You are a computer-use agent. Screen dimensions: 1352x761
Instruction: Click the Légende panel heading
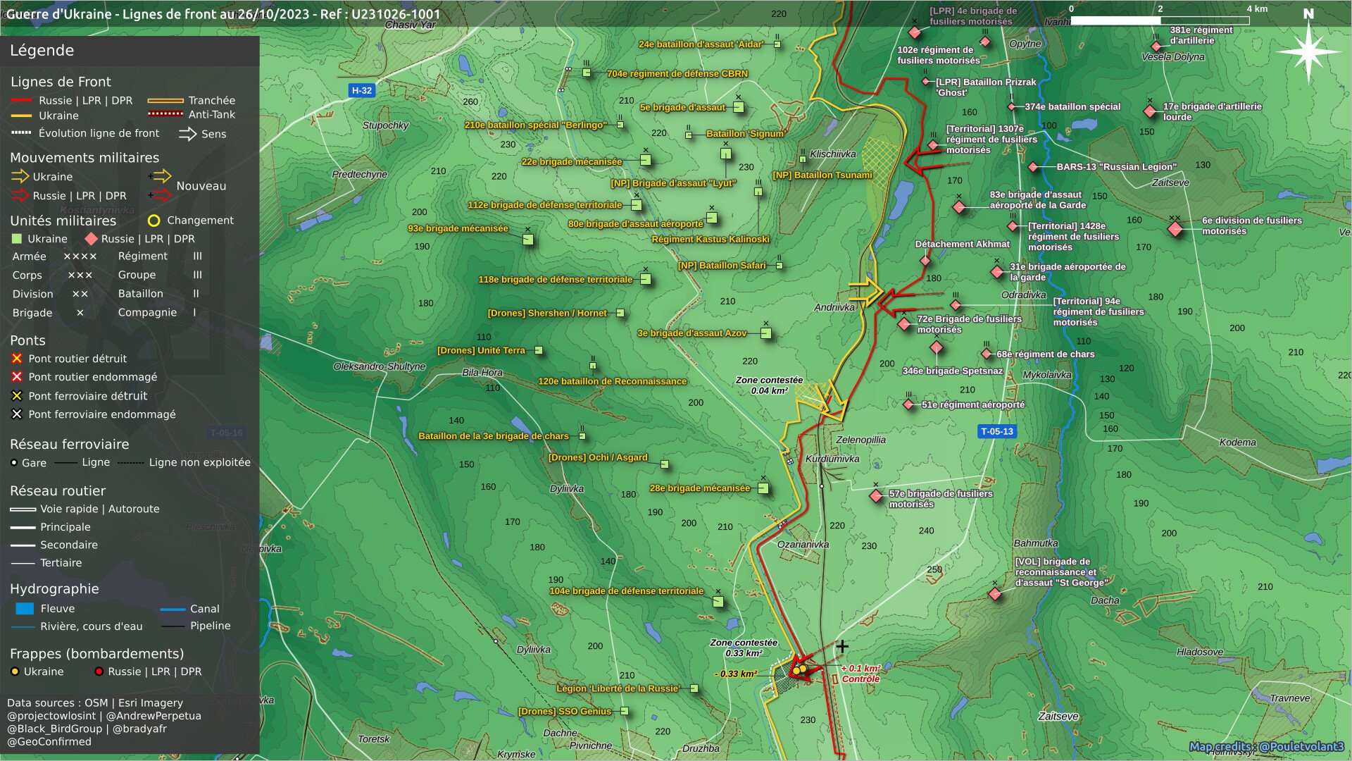42,50
